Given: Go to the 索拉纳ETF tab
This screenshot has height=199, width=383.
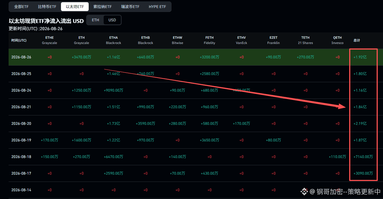Looking at the screenshot, I should tap(103, 7).
